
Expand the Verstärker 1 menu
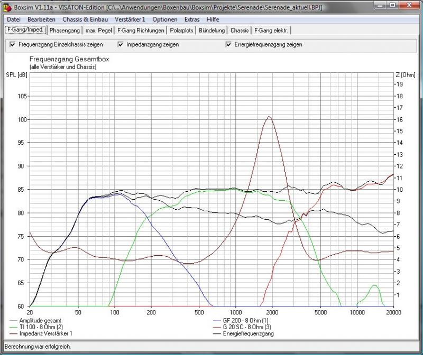pos(130,19)
